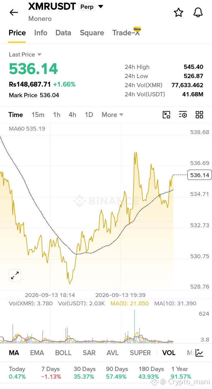Screen dimensions: 212x389
Task: Switch to the Info tab
Action: click(41, 33)
